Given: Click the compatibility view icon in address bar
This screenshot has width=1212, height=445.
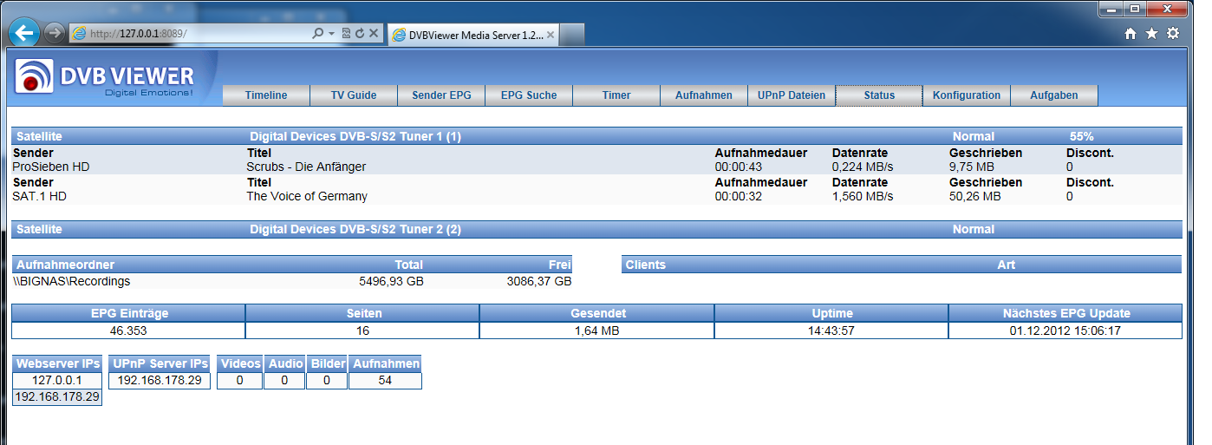Looking at the screenshot, I should pos(346,33).
